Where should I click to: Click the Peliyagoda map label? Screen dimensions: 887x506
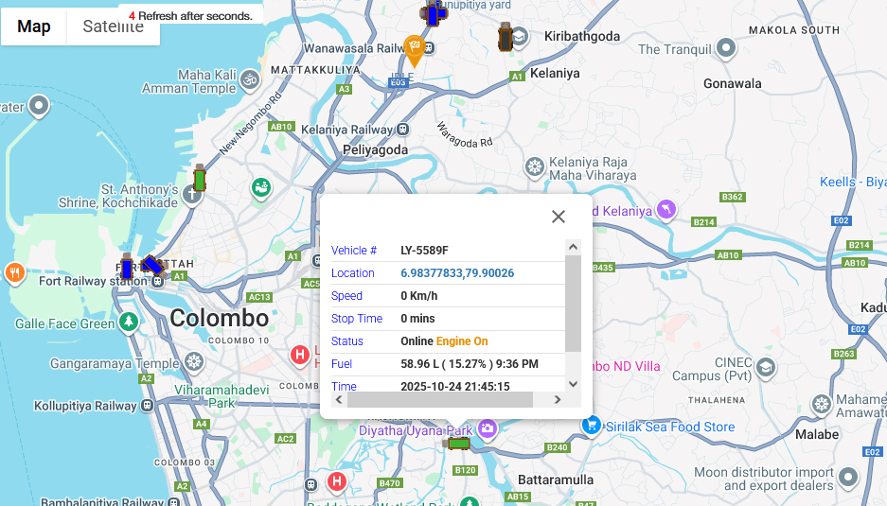click(x=376, y=149)
